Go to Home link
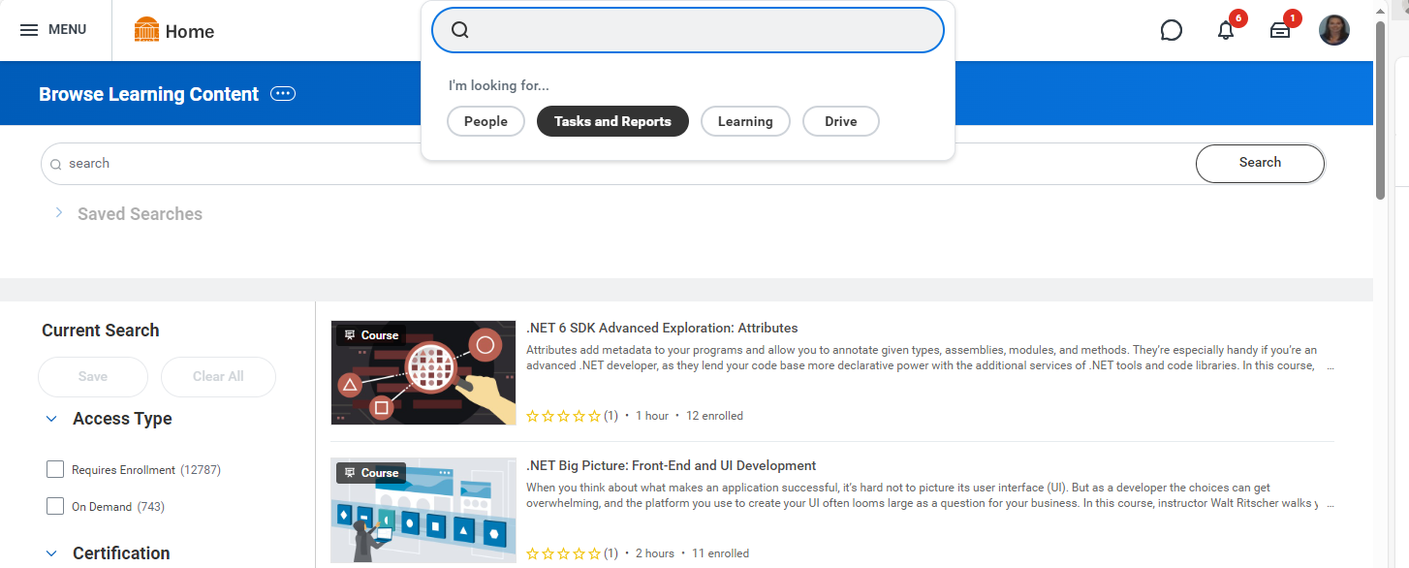Image resolution: width=1409 pixels, height=568 pixels. (x=190, y=31)
